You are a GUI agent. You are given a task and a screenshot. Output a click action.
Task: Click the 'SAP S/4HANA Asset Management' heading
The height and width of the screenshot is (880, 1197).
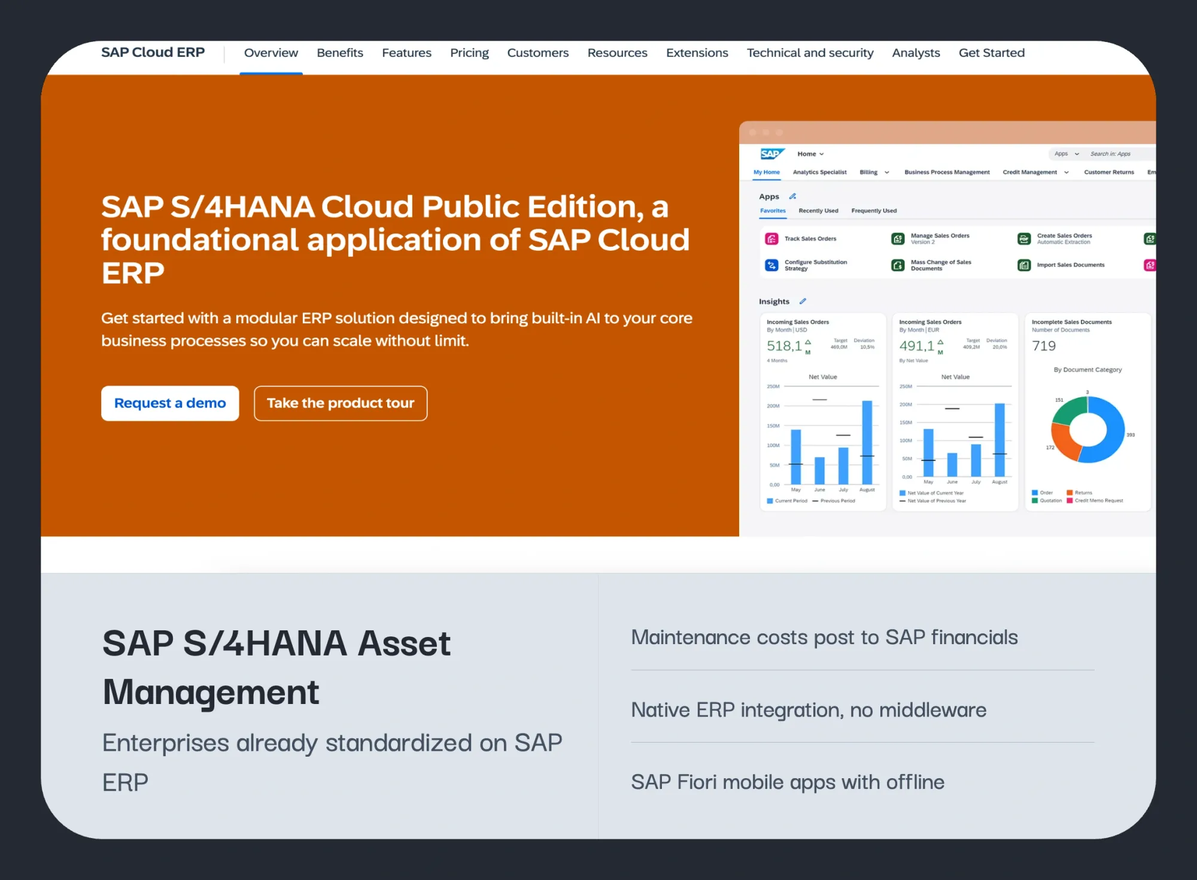coord(277,668)
